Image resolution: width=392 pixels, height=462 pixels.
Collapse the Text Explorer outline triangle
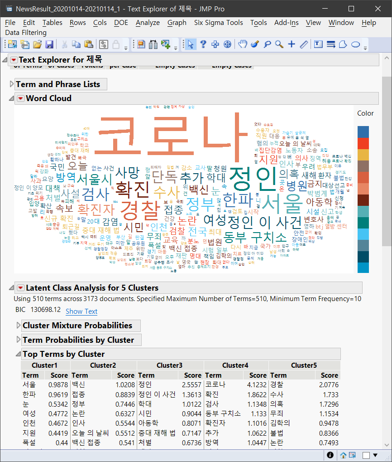pyautogui.click(x=5, y=60)
